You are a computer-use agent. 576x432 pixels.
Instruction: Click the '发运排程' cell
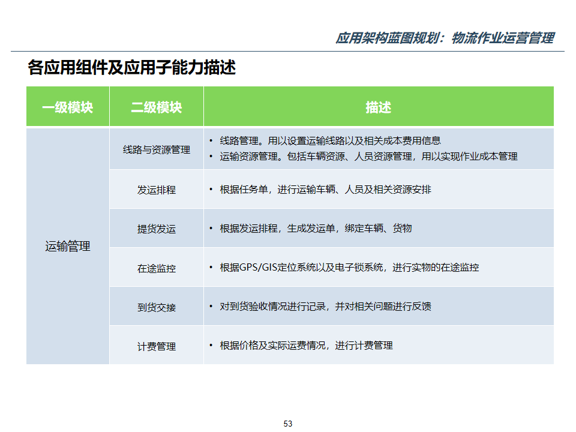coord(157,189)
